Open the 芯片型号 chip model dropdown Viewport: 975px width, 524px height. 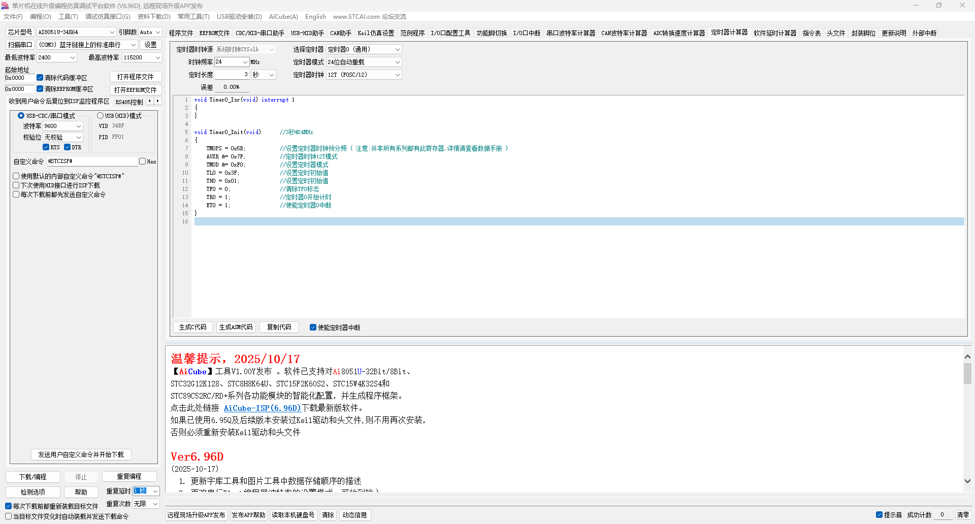coord(112,32)
